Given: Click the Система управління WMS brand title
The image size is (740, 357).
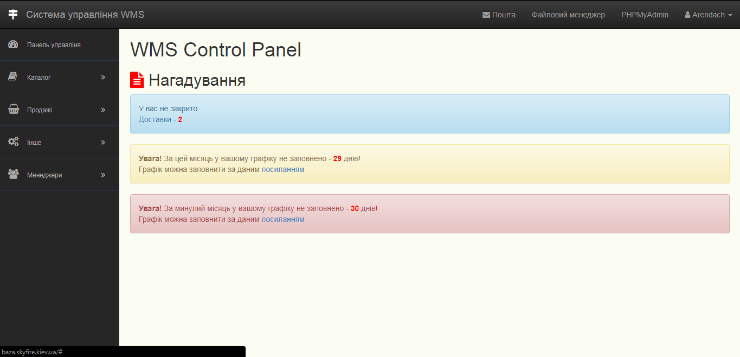Looking at the screenshot, I should pos(85,15).
